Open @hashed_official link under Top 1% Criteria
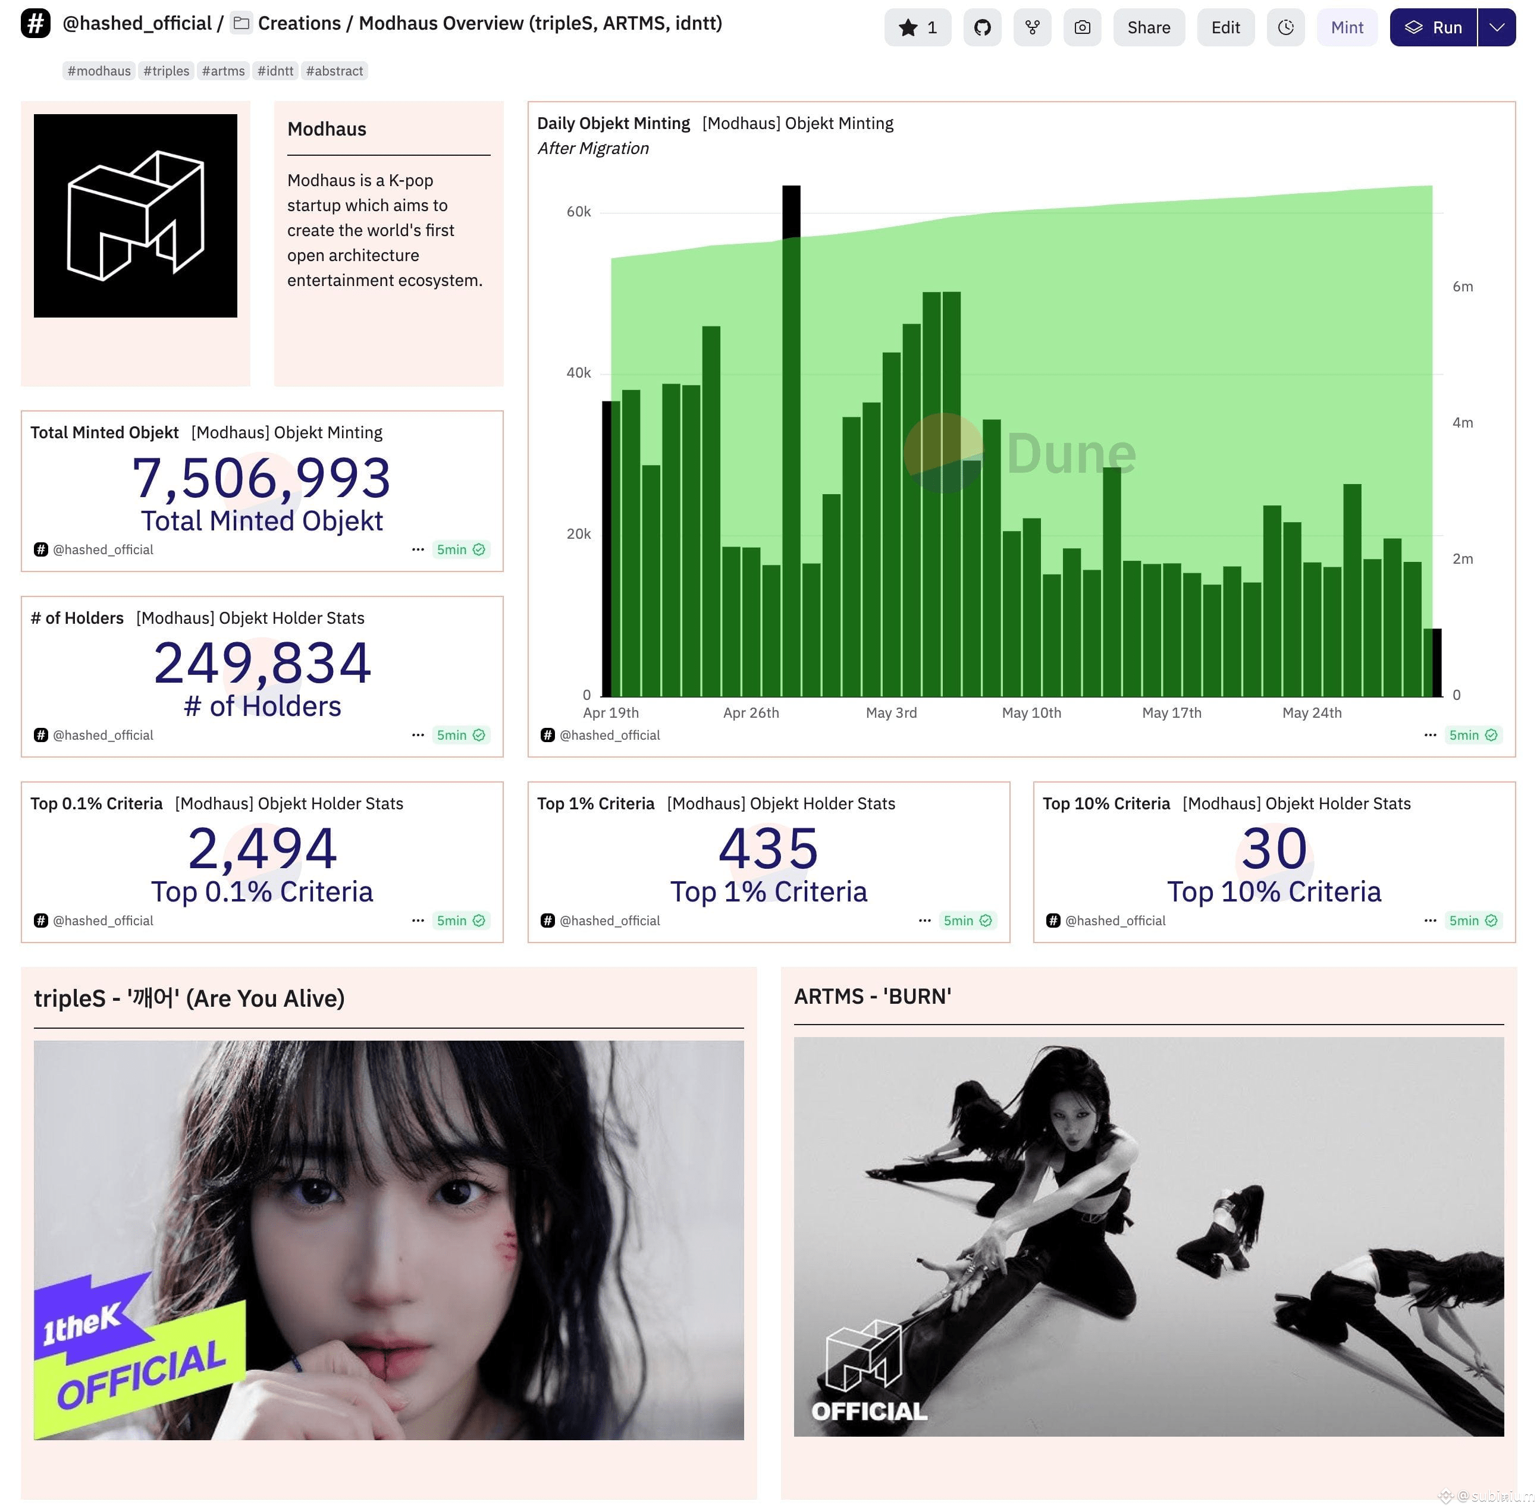This screenshot has height=1511, width=1540. coord(610,921)
